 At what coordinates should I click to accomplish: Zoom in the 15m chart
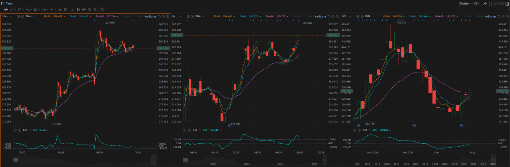pos(167,16)
